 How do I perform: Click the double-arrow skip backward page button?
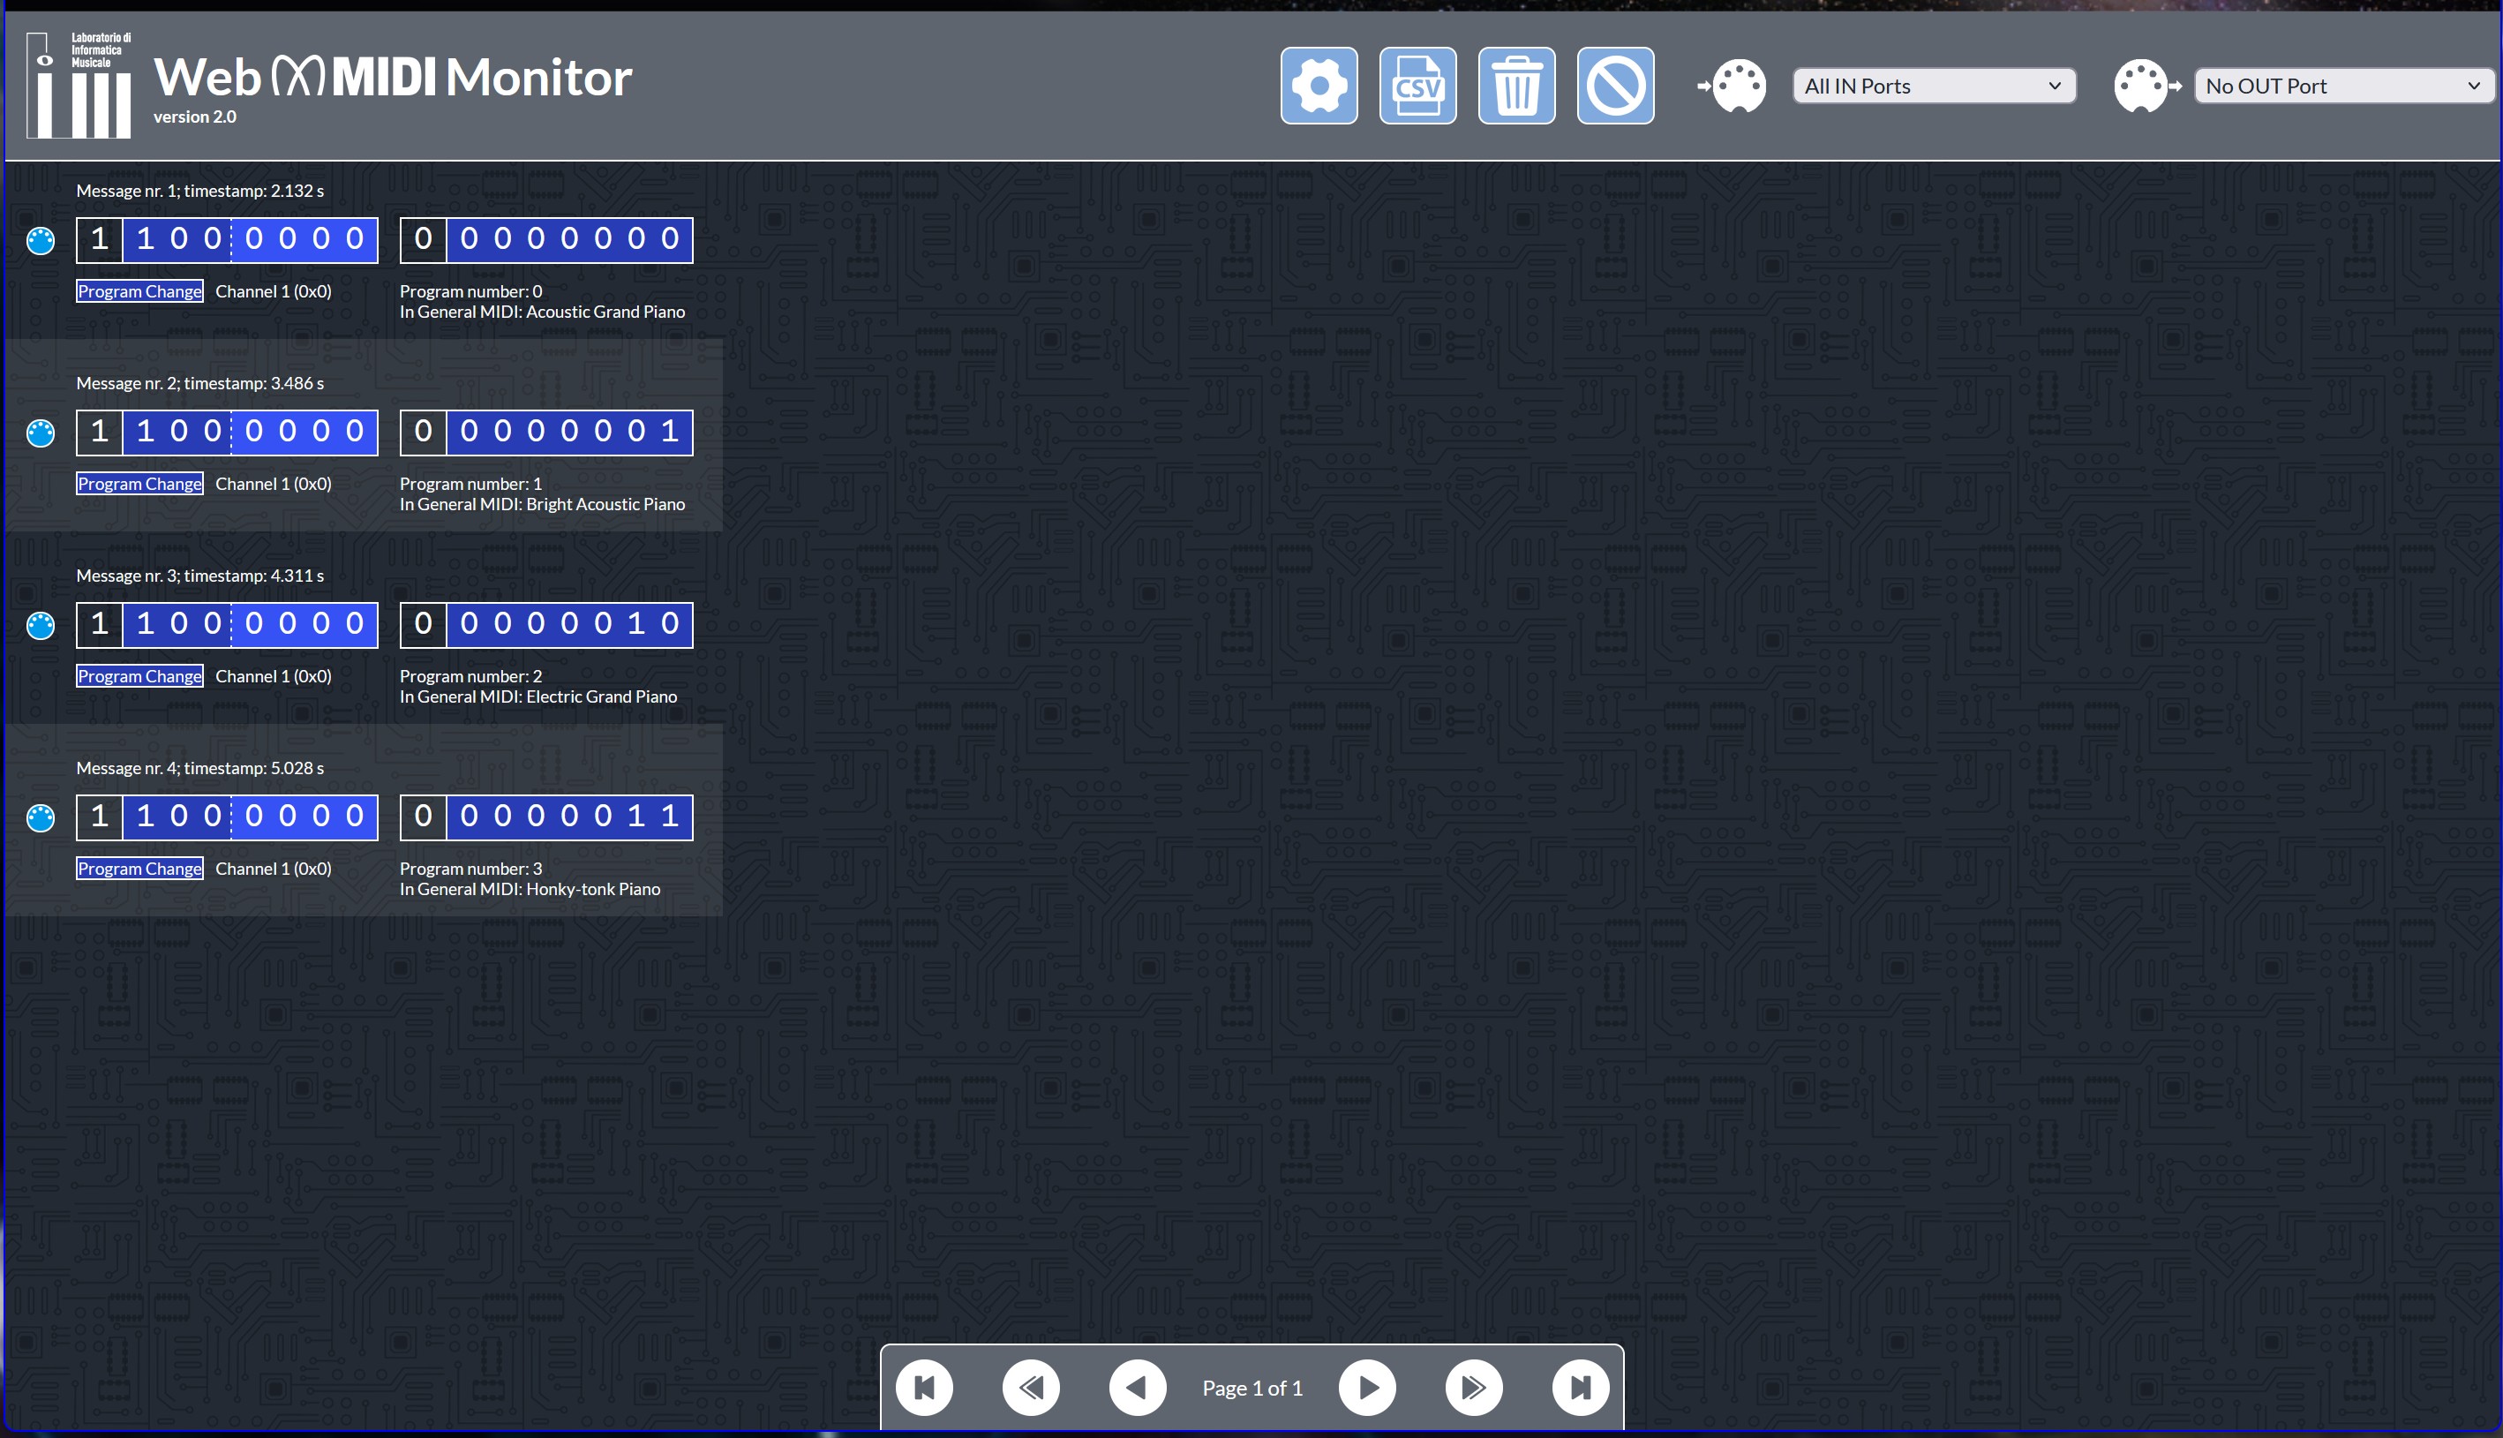(x=1031, y=1388)
